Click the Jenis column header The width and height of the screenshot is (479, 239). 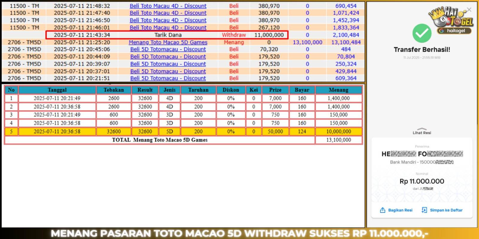[x=169, y=90]
